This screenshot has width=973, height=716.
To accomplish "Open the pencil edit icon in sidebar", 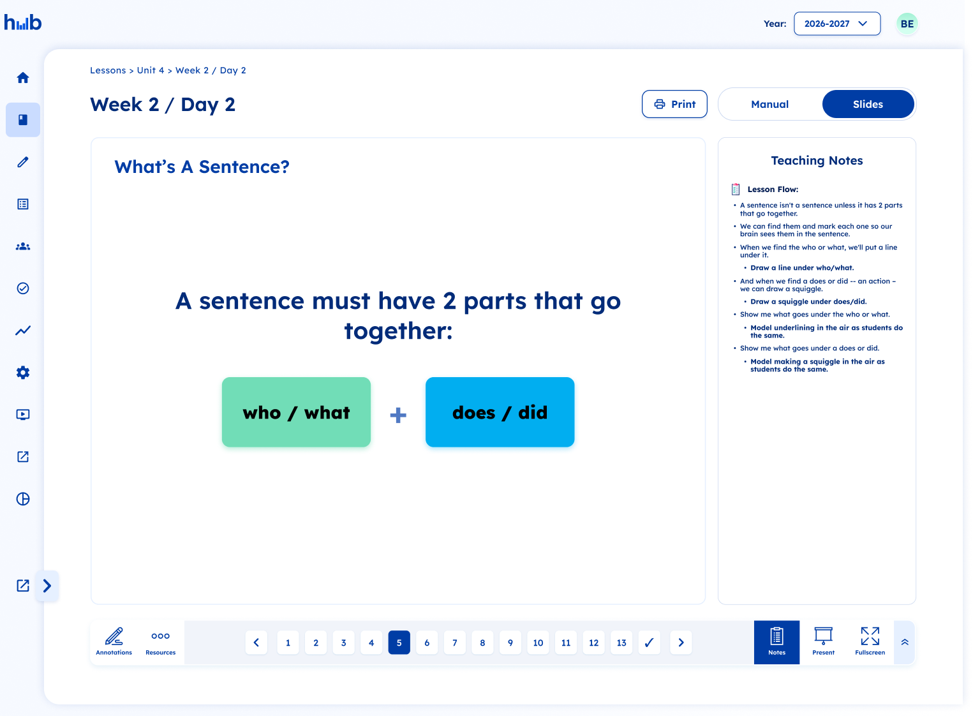I will coord(23,162).
